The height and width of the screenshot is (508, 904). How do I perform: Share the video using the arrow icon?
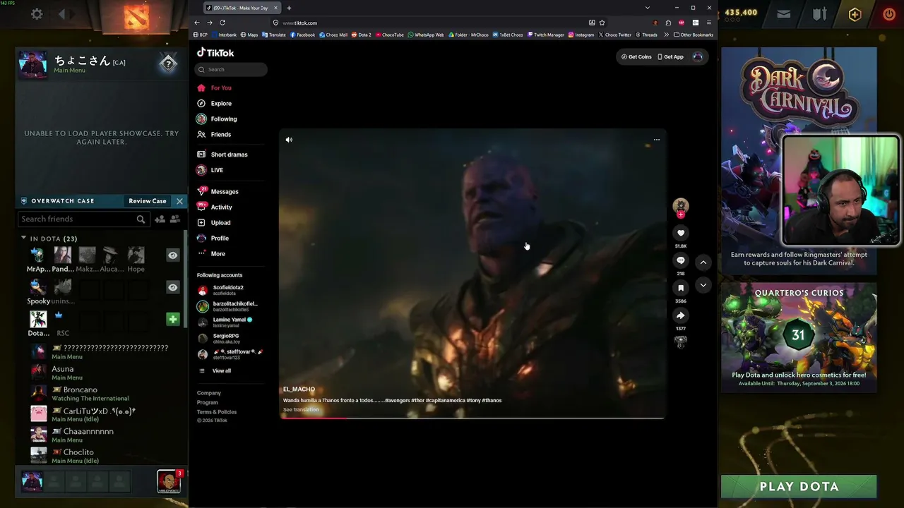[x=681, y=315]
